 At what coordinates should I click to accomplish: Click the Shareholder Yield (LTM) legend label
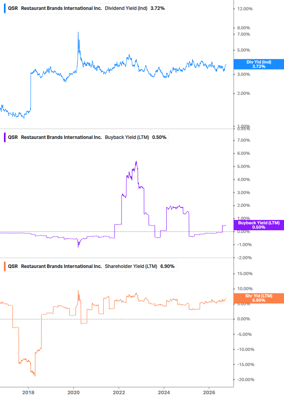[x=131, y=266]
